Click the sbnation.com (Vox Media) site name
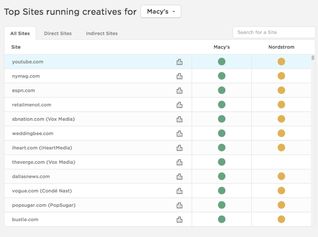 [43, 119]
